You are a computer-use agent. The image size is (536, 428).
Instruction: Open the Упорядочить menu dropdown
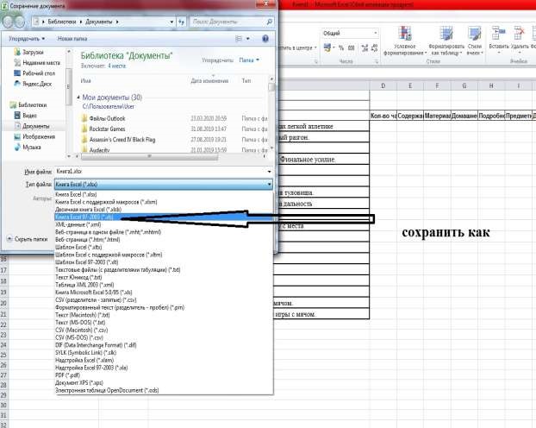27,39
